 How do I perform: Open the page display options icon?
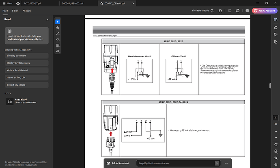276,151
